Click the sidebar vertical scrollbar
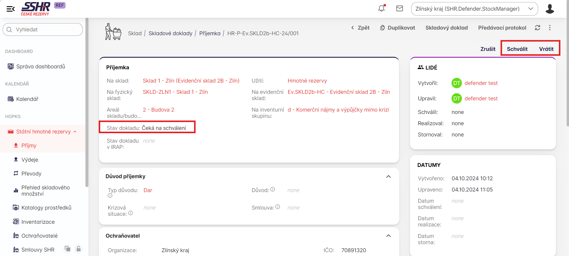The width and height of the screenshot is (569, 256). click(x=87, y=104)
